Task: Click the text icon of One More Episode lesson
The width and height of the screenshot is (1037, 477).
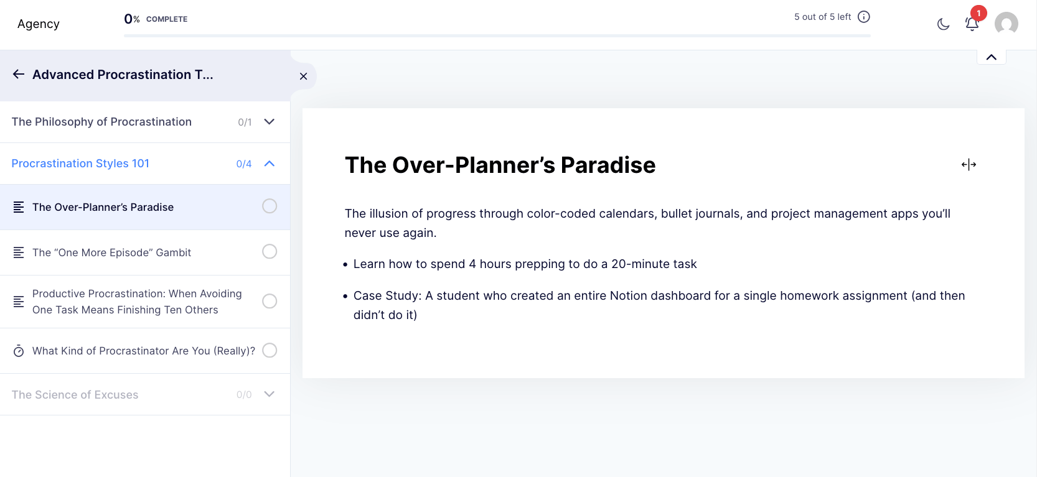Action: [19, 252]
